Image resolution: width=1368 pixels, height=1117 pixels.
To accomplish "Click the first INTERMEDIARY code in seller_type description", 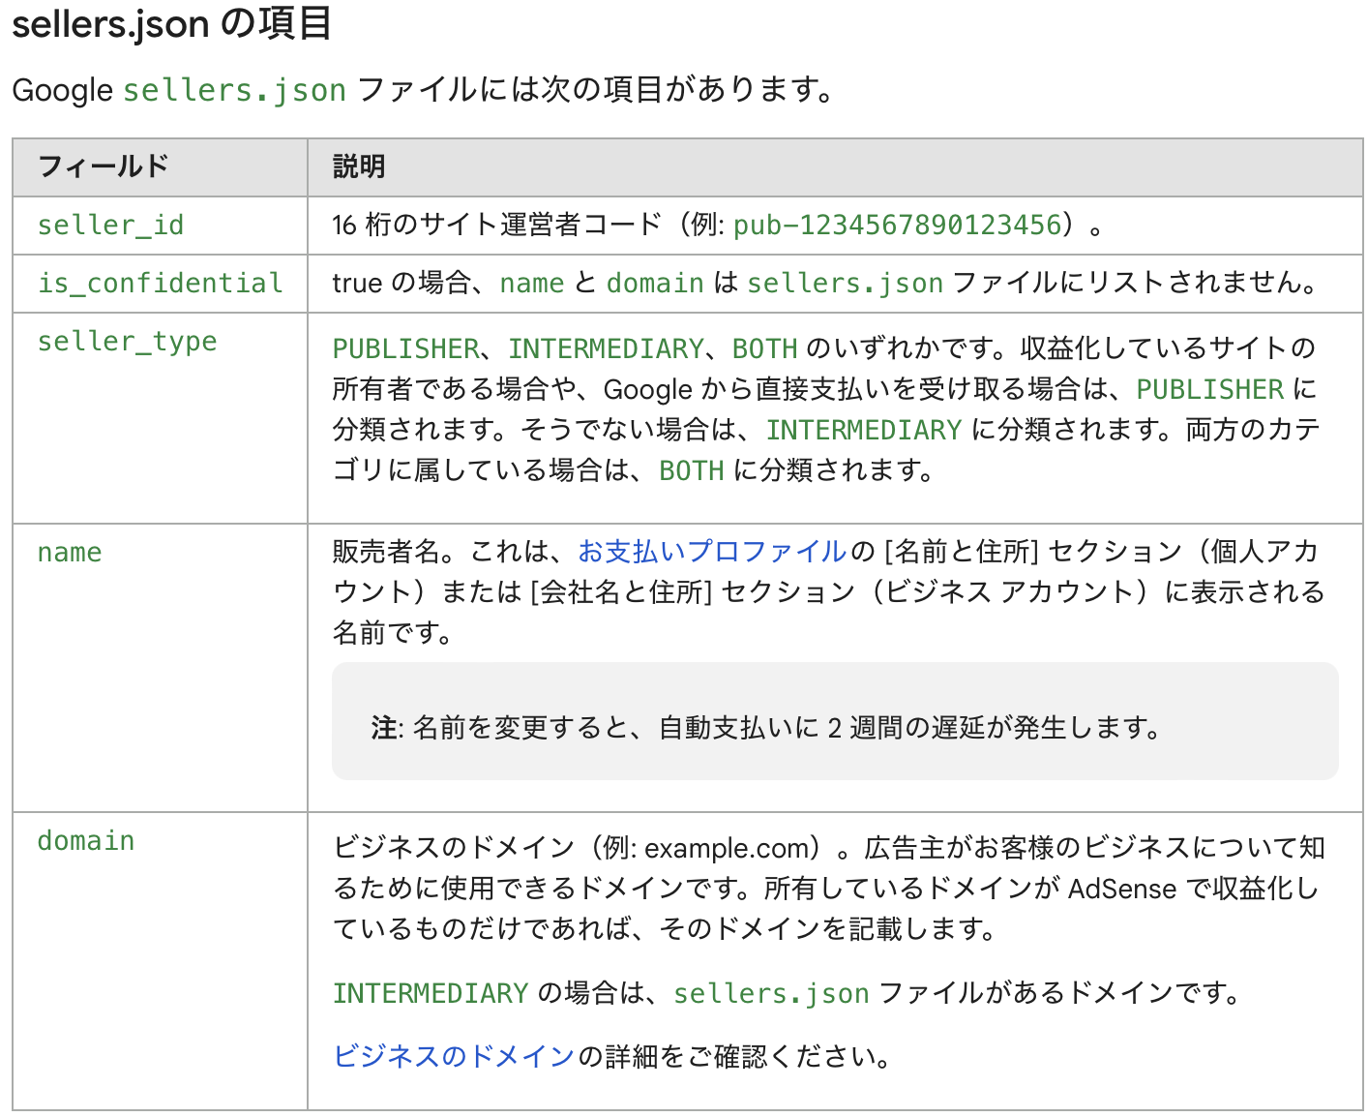I will pos(606,348).
